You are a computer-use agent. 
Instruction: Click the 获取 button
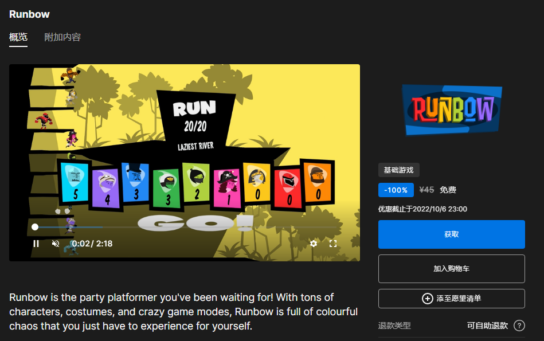point(451,234)
